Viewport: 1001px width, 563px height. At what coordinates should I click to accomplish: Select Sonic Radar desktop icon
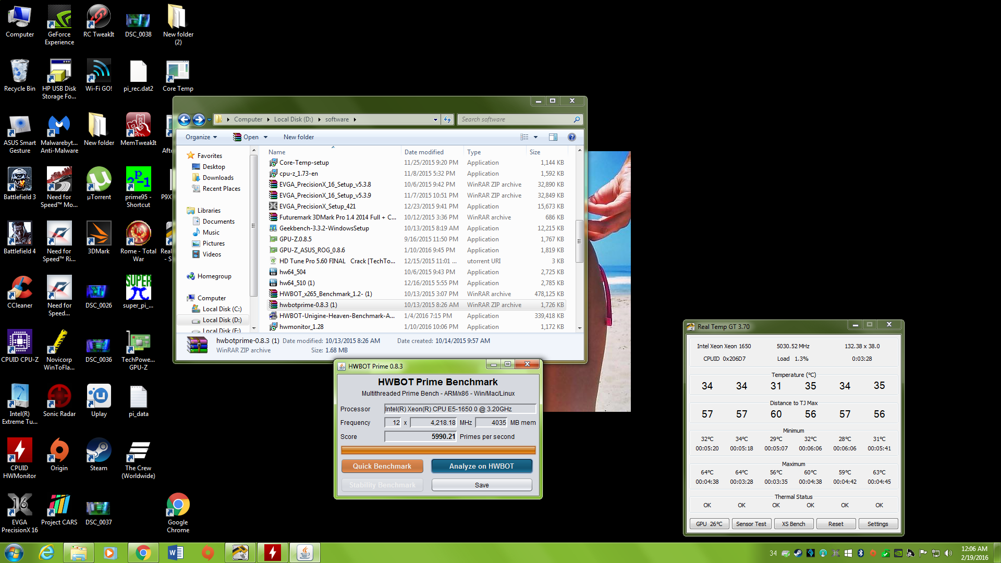click(59, 401)
